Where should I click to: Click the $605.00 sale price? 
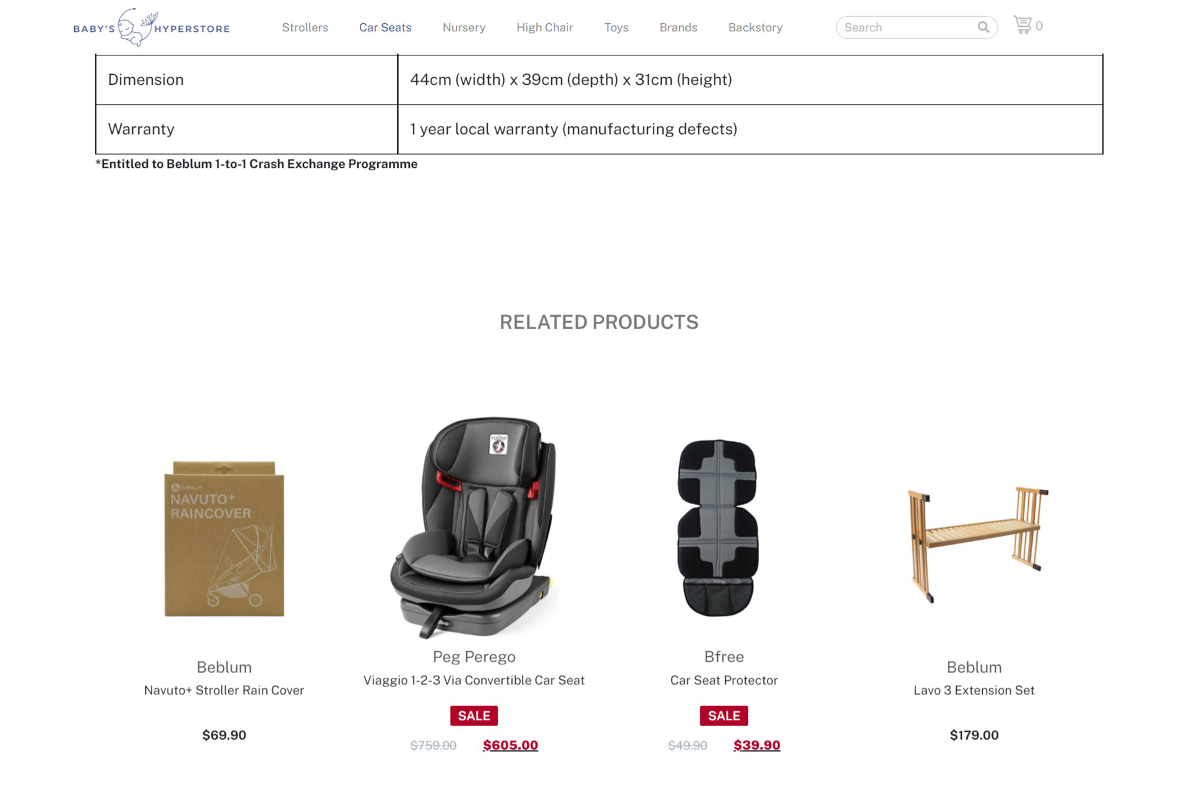(510, 745)
